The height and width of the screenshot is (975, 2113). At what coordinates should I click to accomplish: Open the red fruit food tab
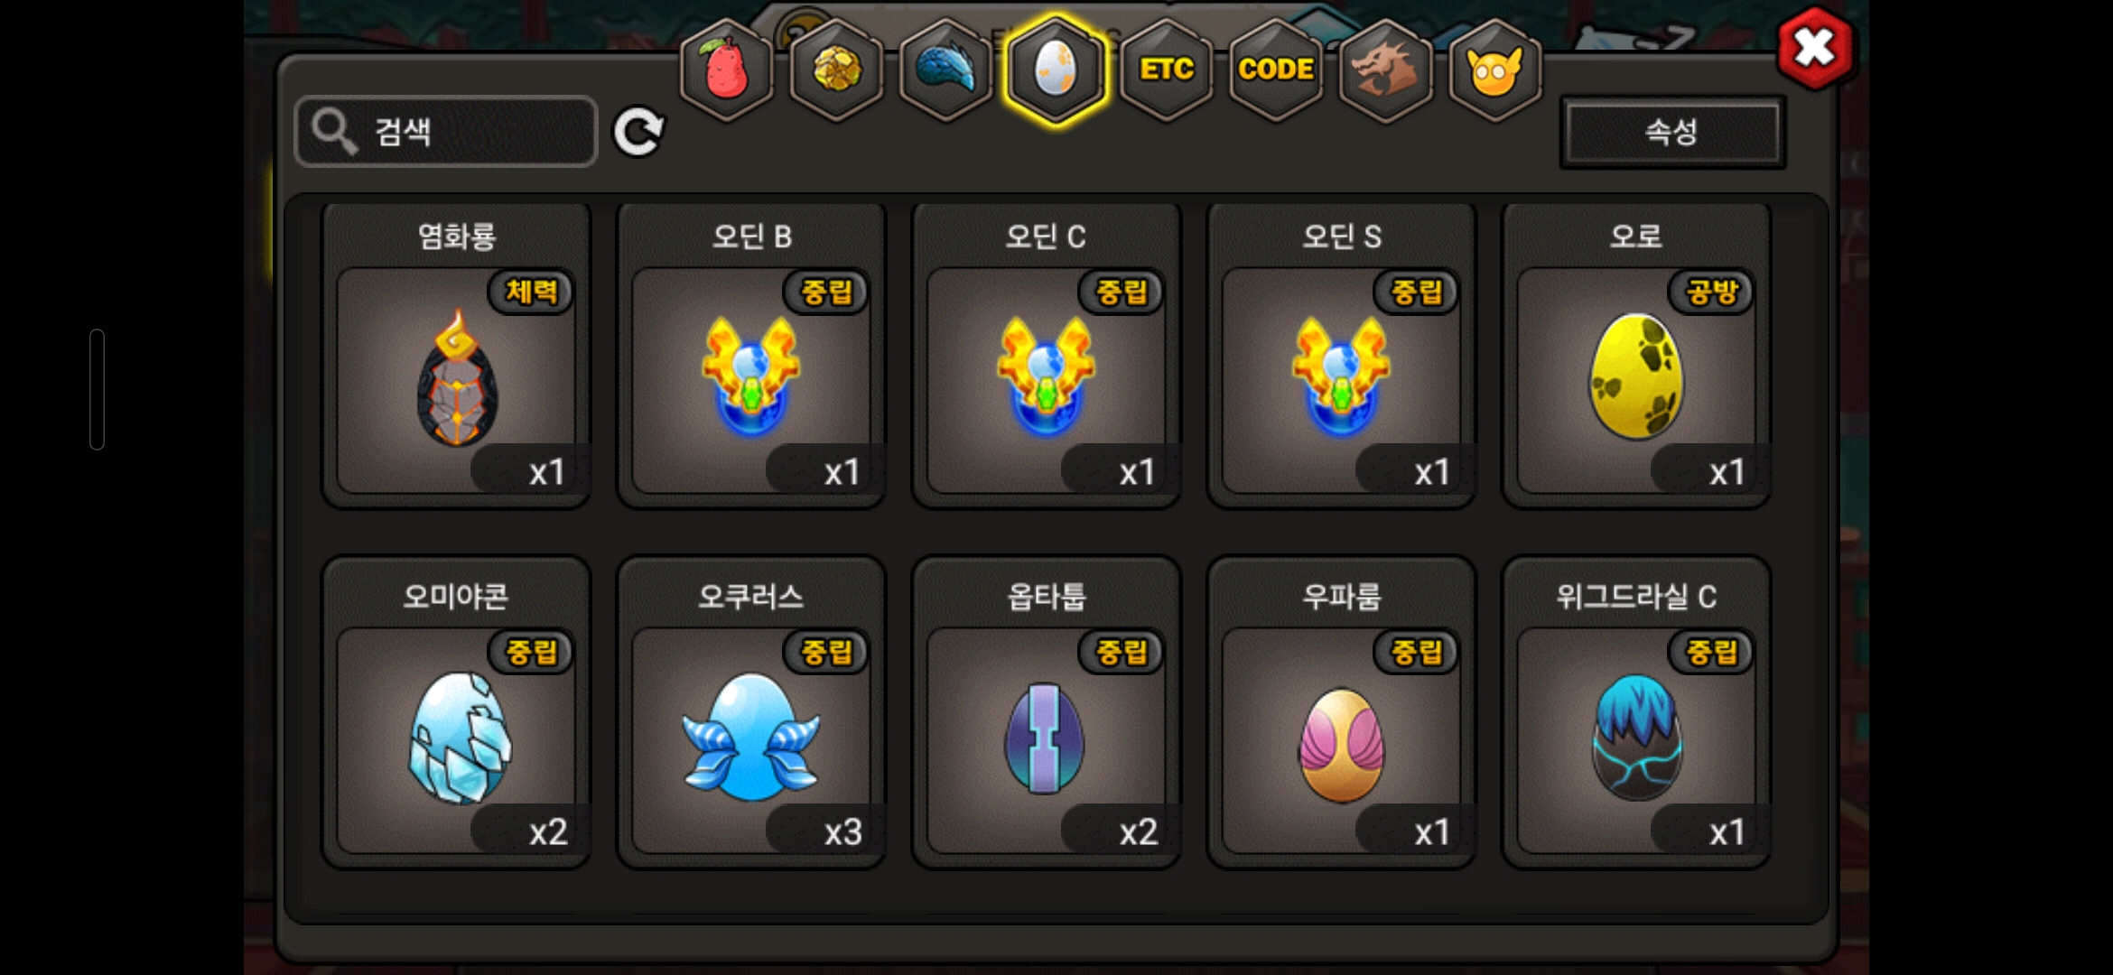click(x=727, y=70)
